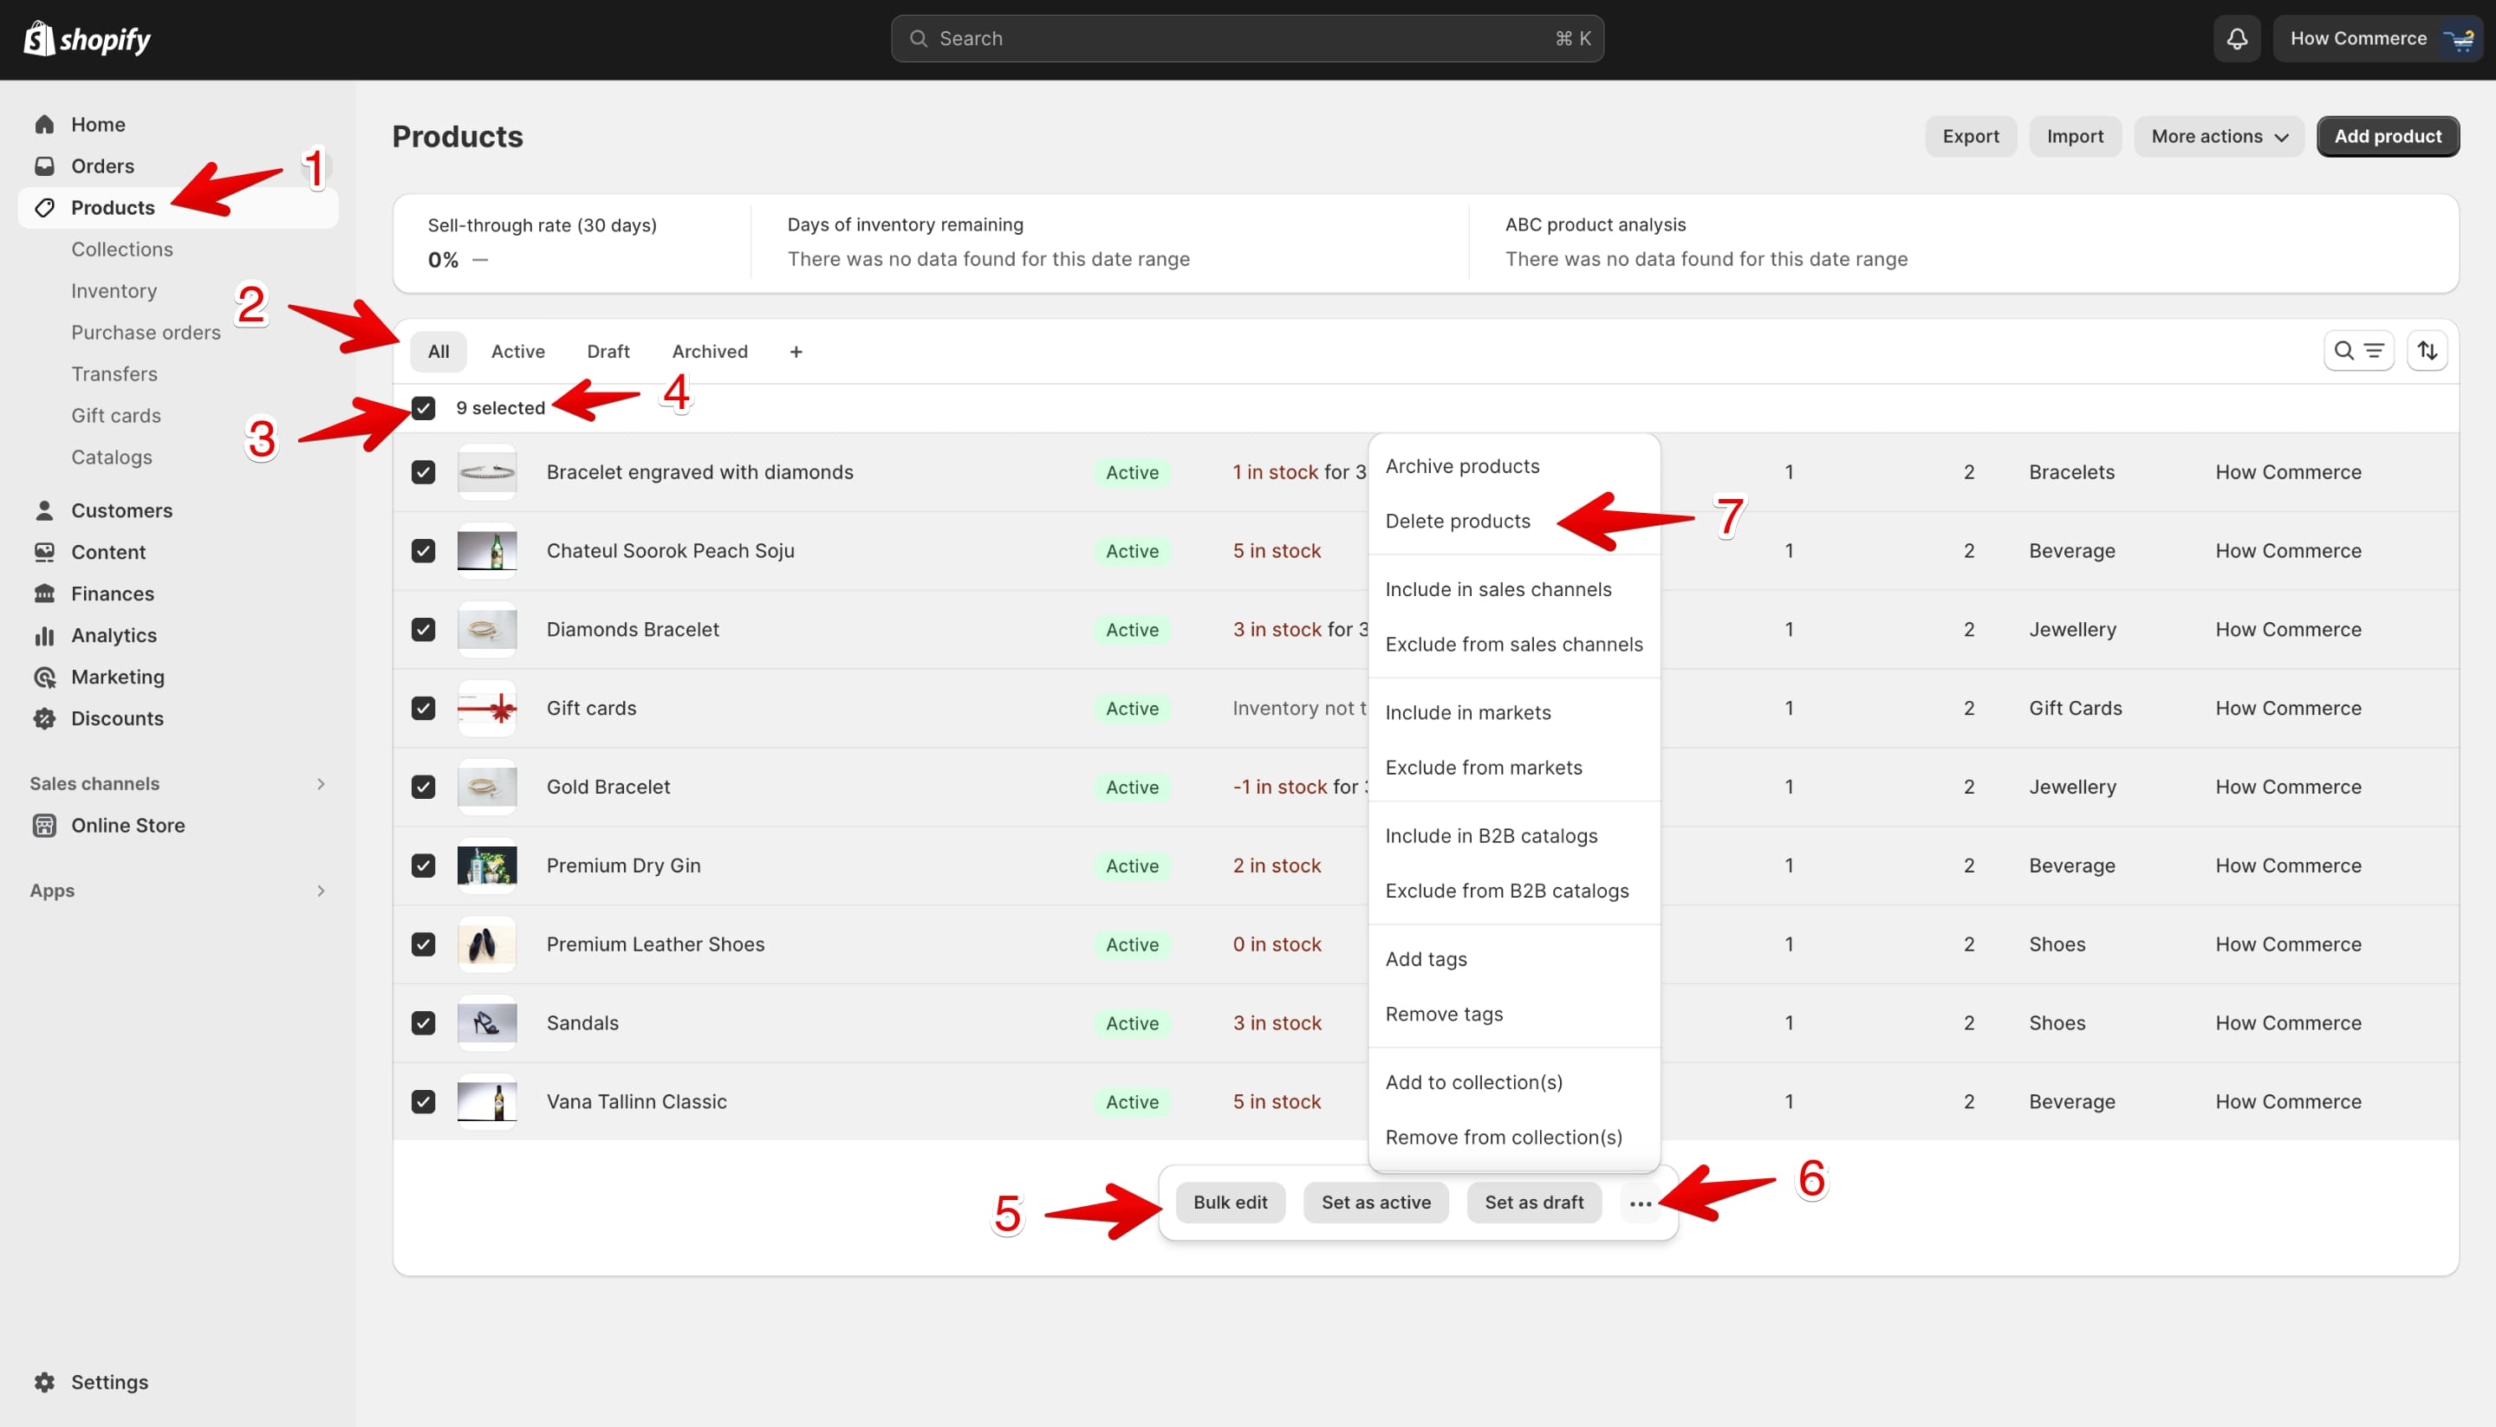Click Set as active button
Viewport: 2496px width, 1427px height.
tap(1375, 1203)
